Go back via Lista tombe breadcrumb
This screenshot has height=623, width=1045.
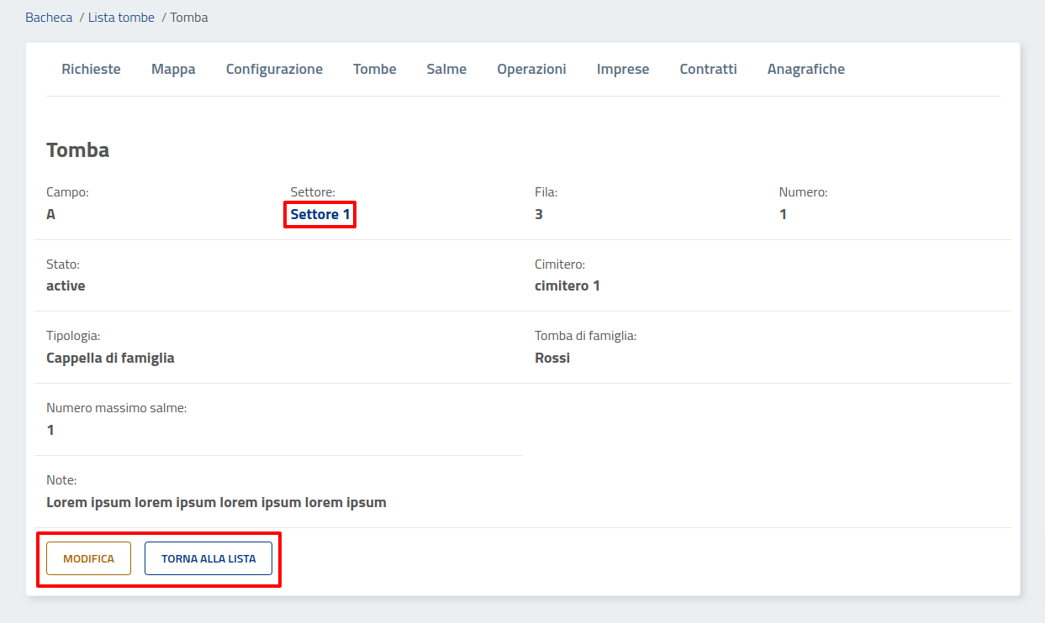[x=121, y=17]
